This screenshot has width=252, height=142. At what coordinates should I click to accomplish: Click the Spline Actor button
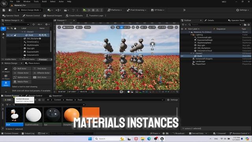click(x=22, y=77)
